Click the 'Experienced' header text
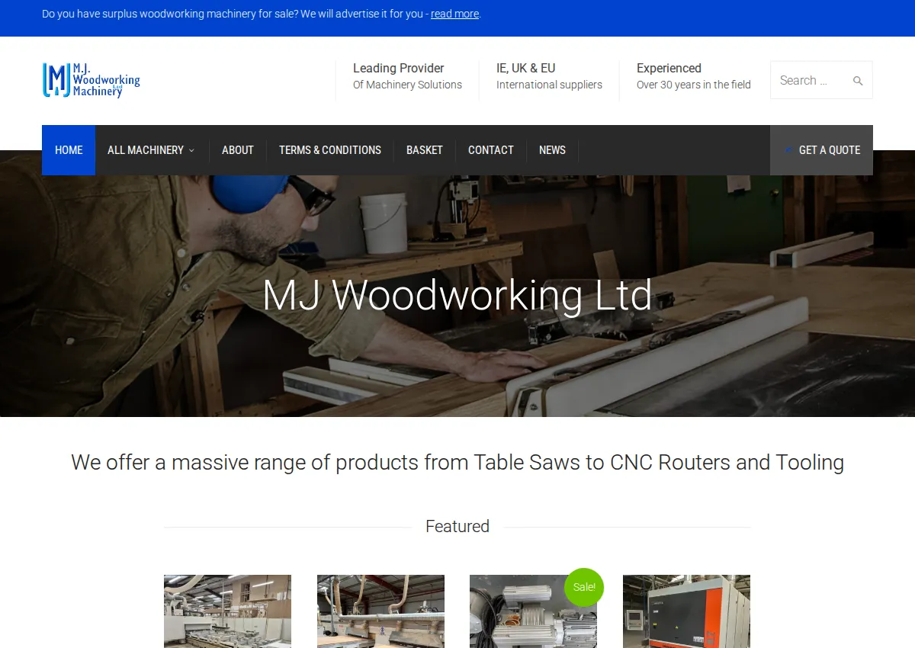This screenshot has height=648, width=915. point(669,68)
